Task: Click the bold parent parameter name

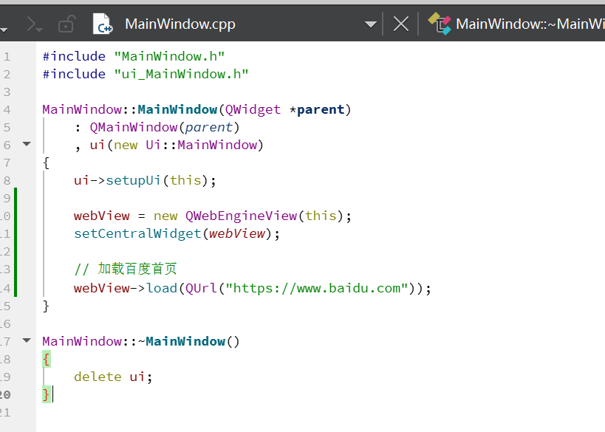Action: pos(321,109)
